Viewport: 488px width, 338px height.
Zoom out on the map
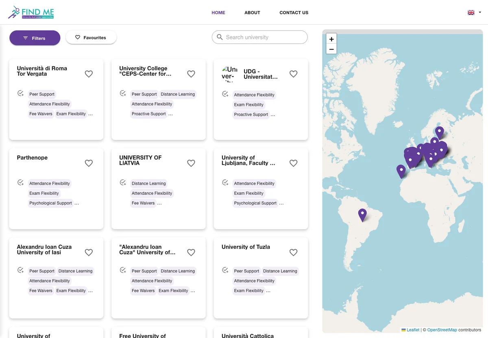[331, 49]
